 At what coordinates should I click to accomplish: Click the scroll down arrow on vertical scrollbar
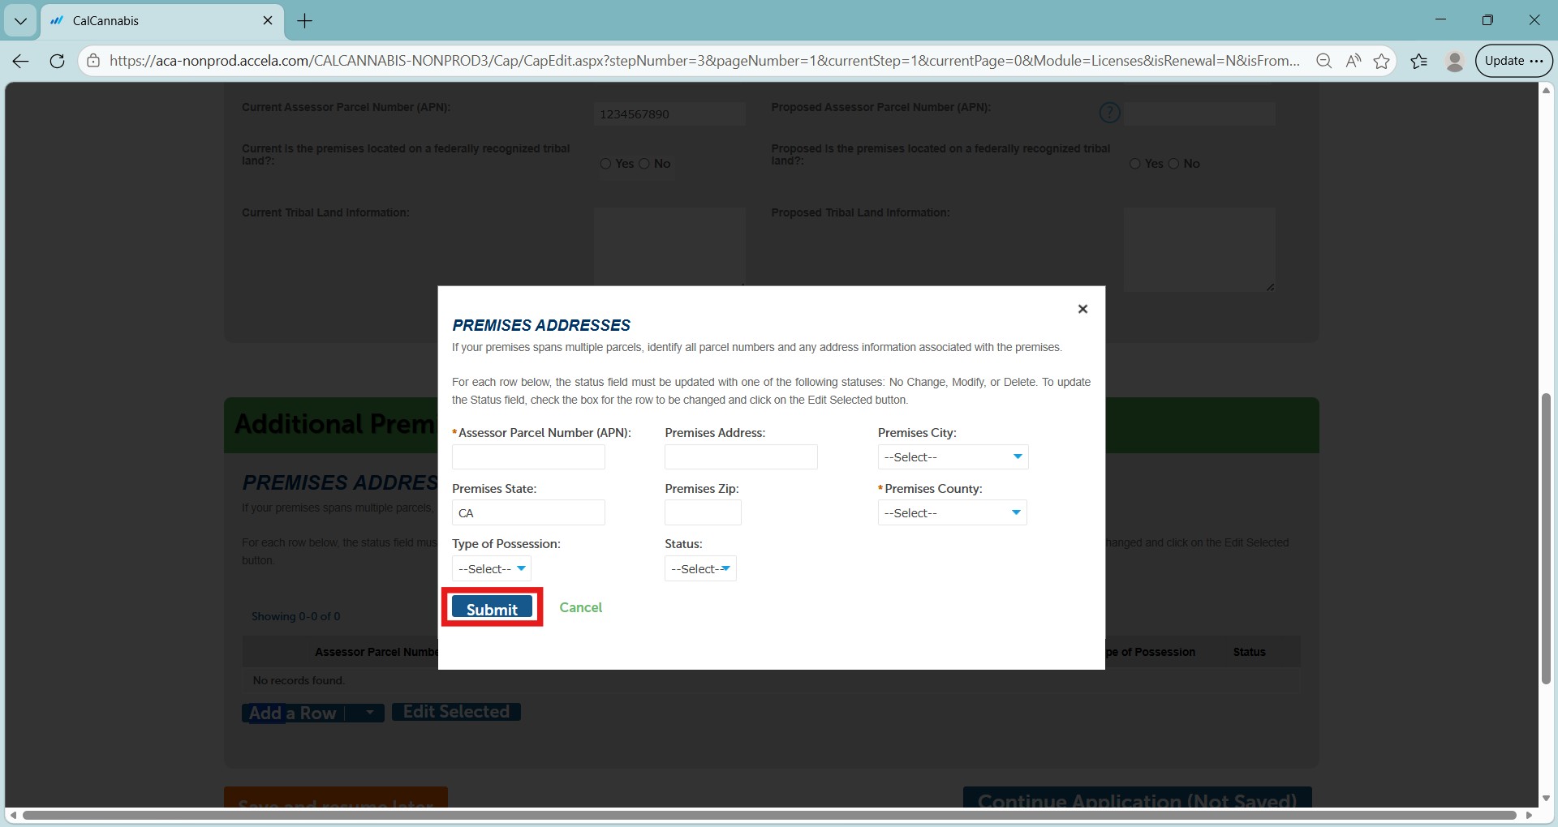coord(1546,799)
